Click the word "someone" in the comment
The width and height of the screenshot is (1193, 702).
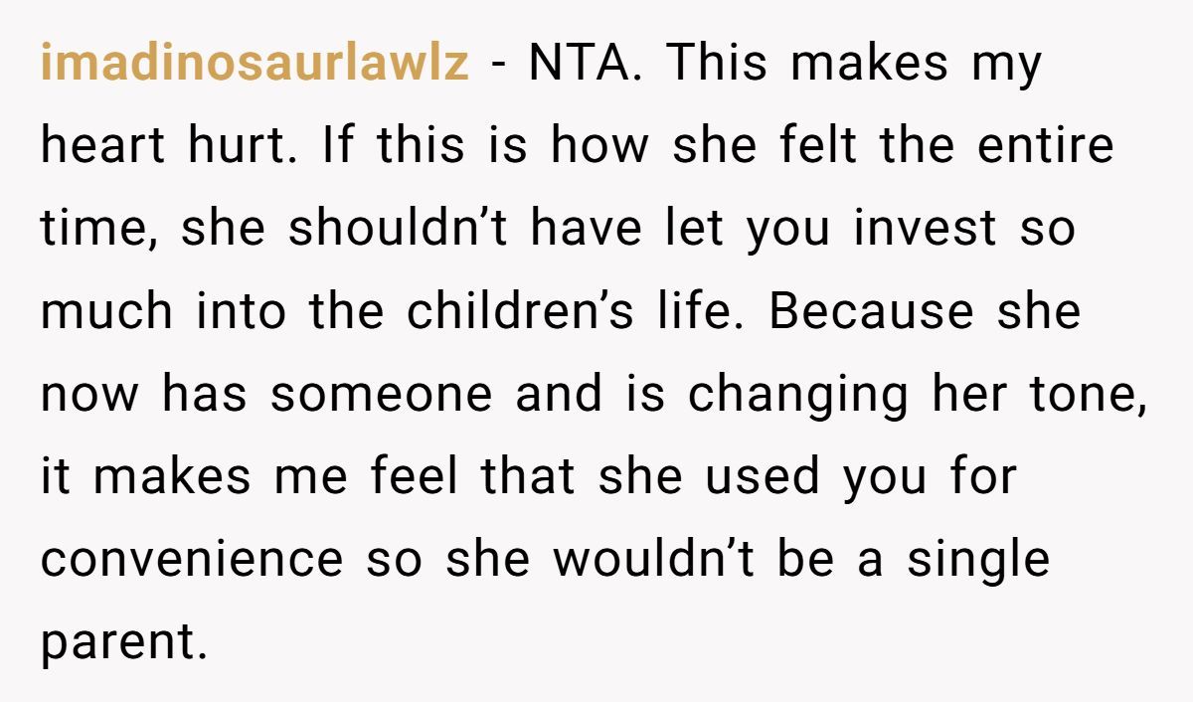coord(381,395)
